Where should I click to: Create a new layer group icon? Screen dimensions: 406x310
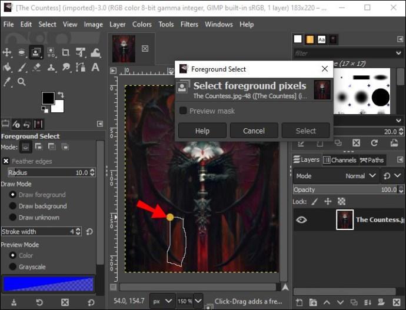click(x=313, y=302)
